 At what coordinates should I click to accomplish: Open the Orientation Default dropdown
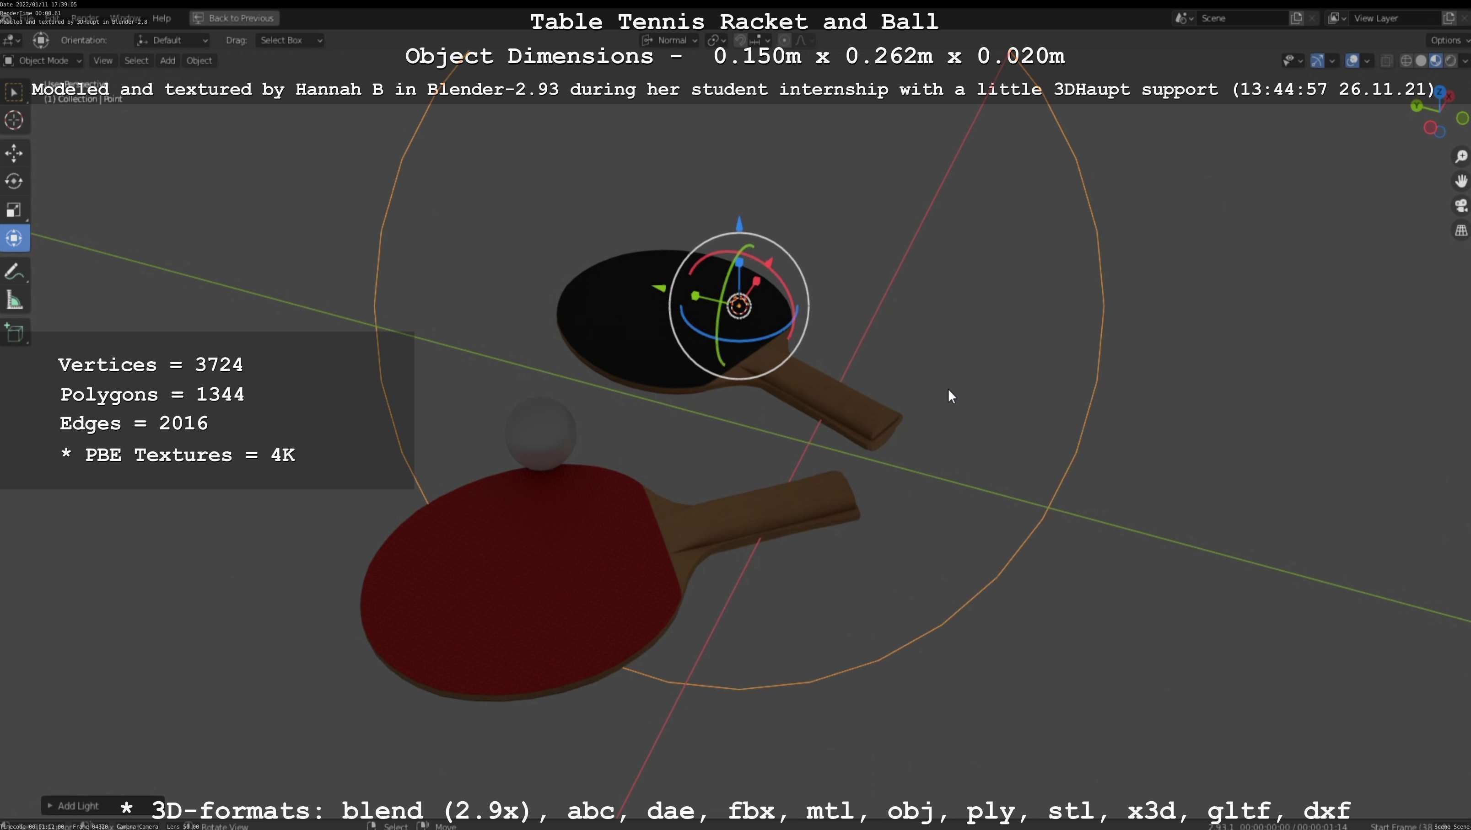pos(172,40)
